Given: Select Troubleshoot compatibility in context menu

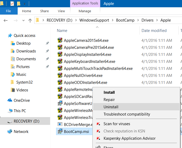Looking at the screenshot, I should tap(127, 114).
